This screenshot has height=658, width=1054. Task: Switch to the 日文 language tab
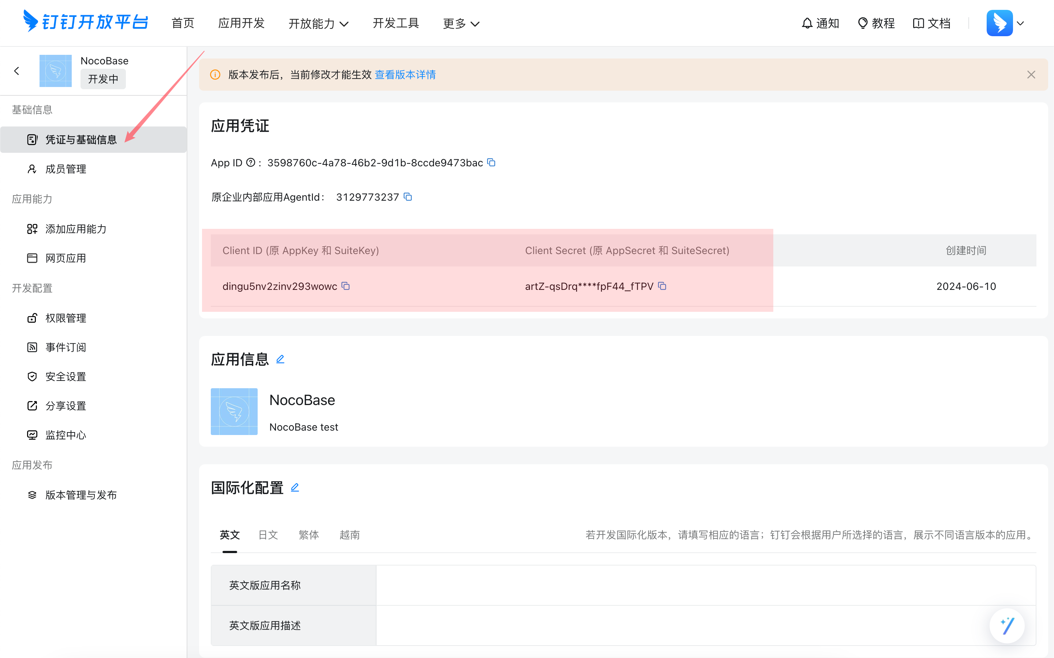click(268, 535)
